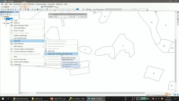The height and width of the screenshot is (101, 179).
Task: Create a new map document
Action: pos(2,7)
